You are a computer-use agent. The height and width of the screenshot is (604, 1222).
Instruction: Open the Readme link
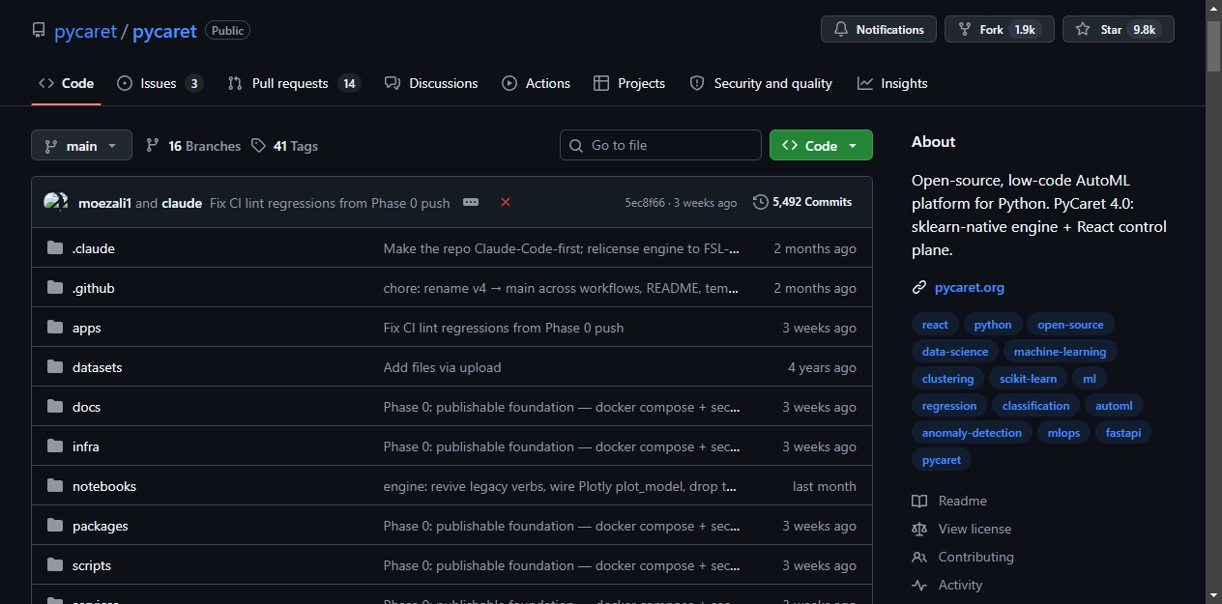pyautogui.click(x=949, y=501)
